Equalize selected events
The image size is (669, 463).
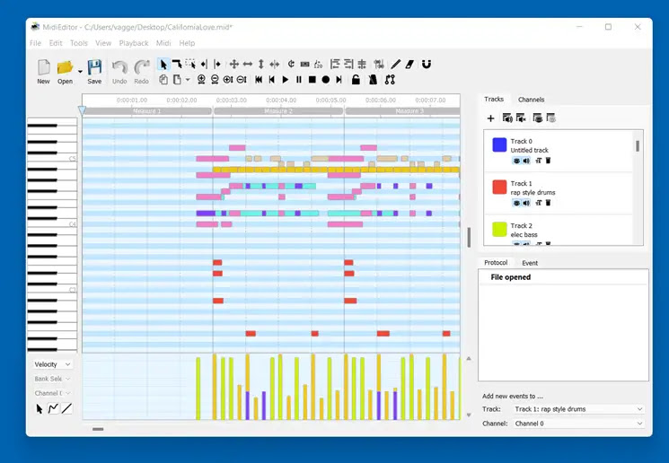point(362,65)
